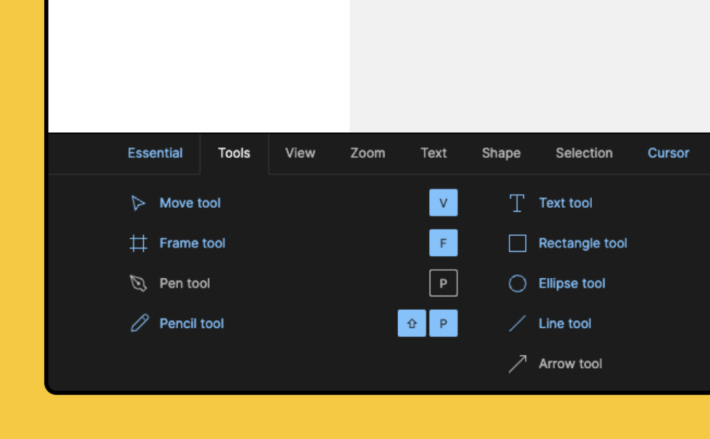710x439 pixels.
Task: Click the Text tool T icon
Action: click(x=517, y=203)
